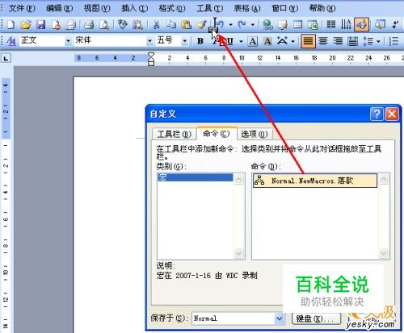The image size is (404, 333).
Task: Insert a hyperlink with the globe icon
Action: point(267,25)
